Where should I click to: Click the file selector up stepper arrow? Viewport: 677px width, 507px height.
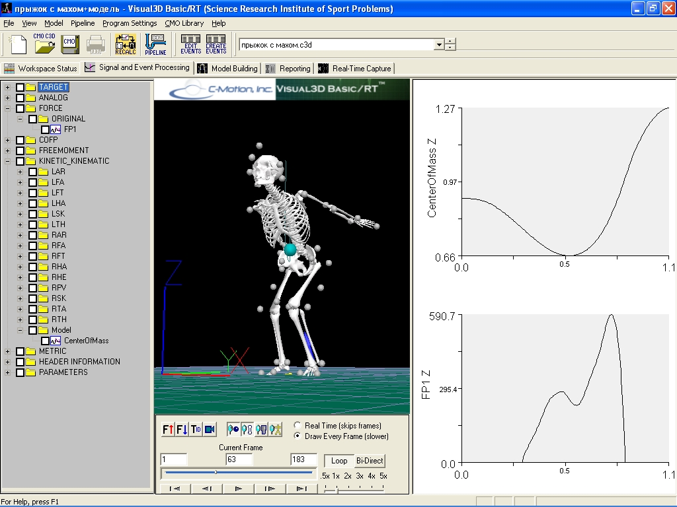pos(450,42)
